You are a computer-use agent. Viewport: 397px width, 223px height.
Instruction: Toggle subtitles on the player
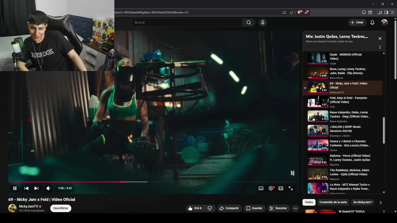tap(261, 188)
